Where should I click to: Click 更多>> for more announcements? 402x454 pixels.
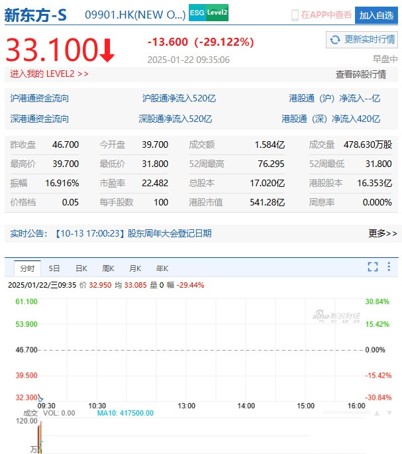(x=383, y=233)
